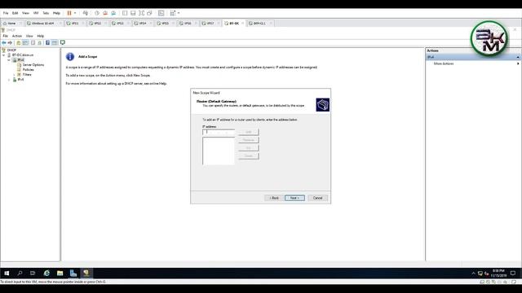This screenshot has width=522, height=293.
Task: Click the DHCP toolbar Help icon
Action: 47,42
